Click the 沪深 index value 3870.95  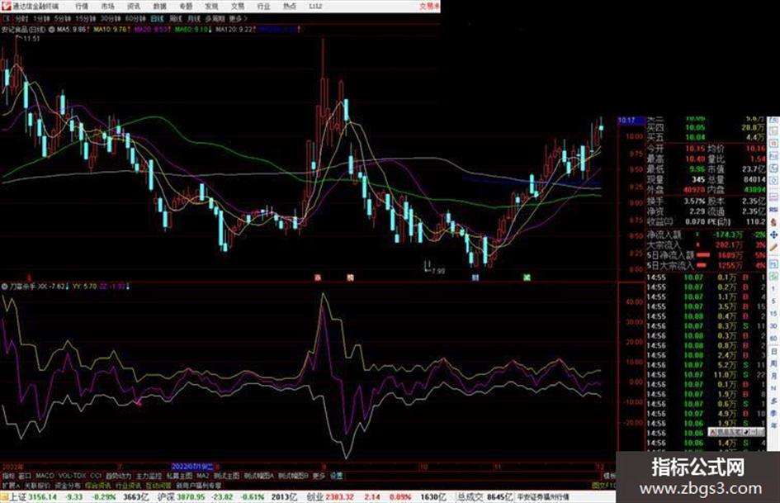click(192, 497)
